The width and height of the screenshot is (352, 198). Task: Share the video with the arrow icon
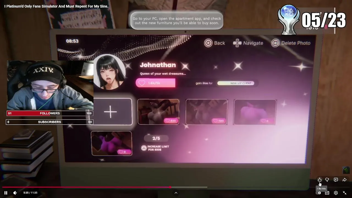pos(345,180)
